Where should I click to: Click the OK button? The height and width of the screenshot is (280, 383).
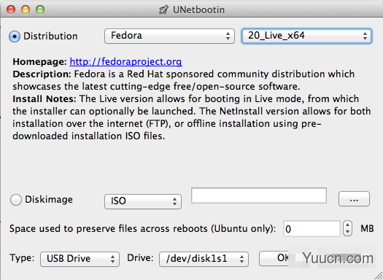click(x=274, y=258)
